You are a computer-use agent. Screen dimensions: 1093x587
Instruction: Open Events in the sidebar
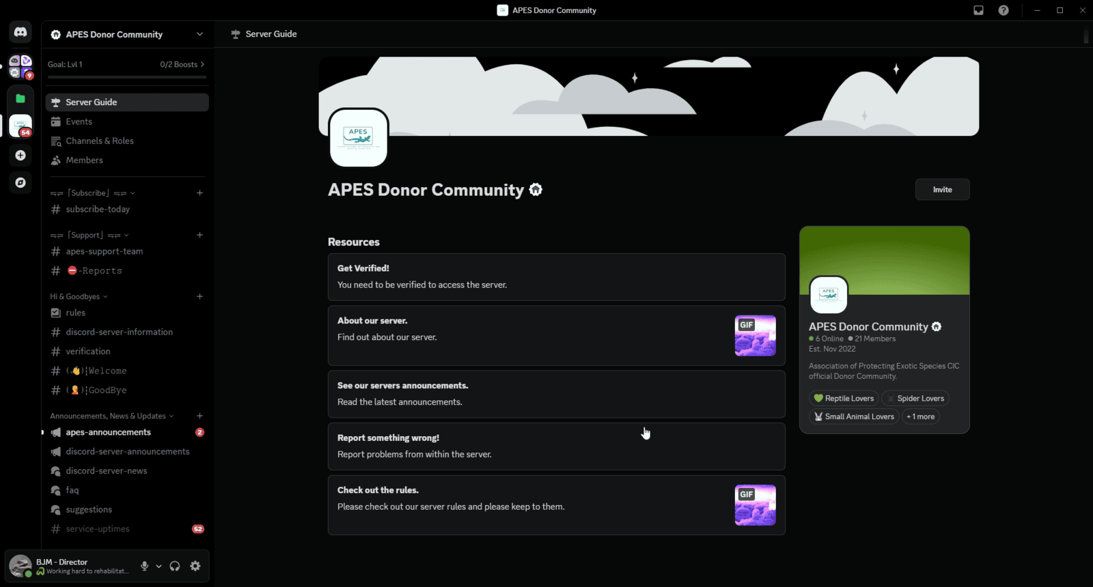point(127,121)
